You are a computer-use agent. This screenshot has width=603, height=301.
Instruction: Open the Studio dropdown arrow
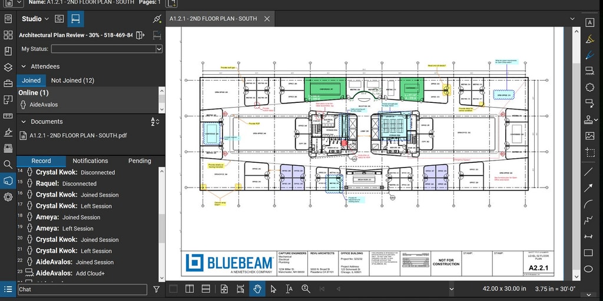click(47, 19)
